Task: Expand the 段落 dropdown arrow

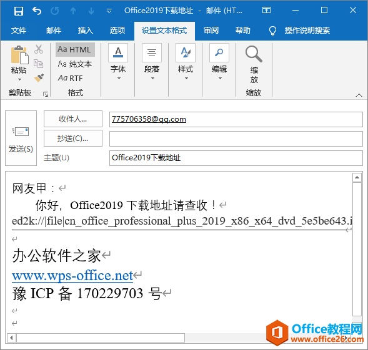Action: click(152, 79)
